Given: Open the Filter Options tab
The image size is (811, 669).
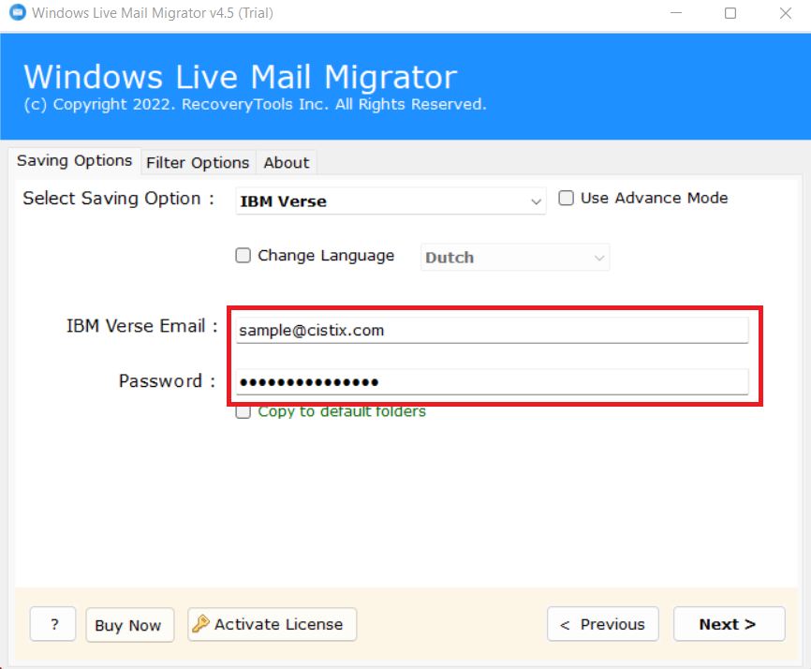Looking at the screenshot, I should (x=198, y=163).
